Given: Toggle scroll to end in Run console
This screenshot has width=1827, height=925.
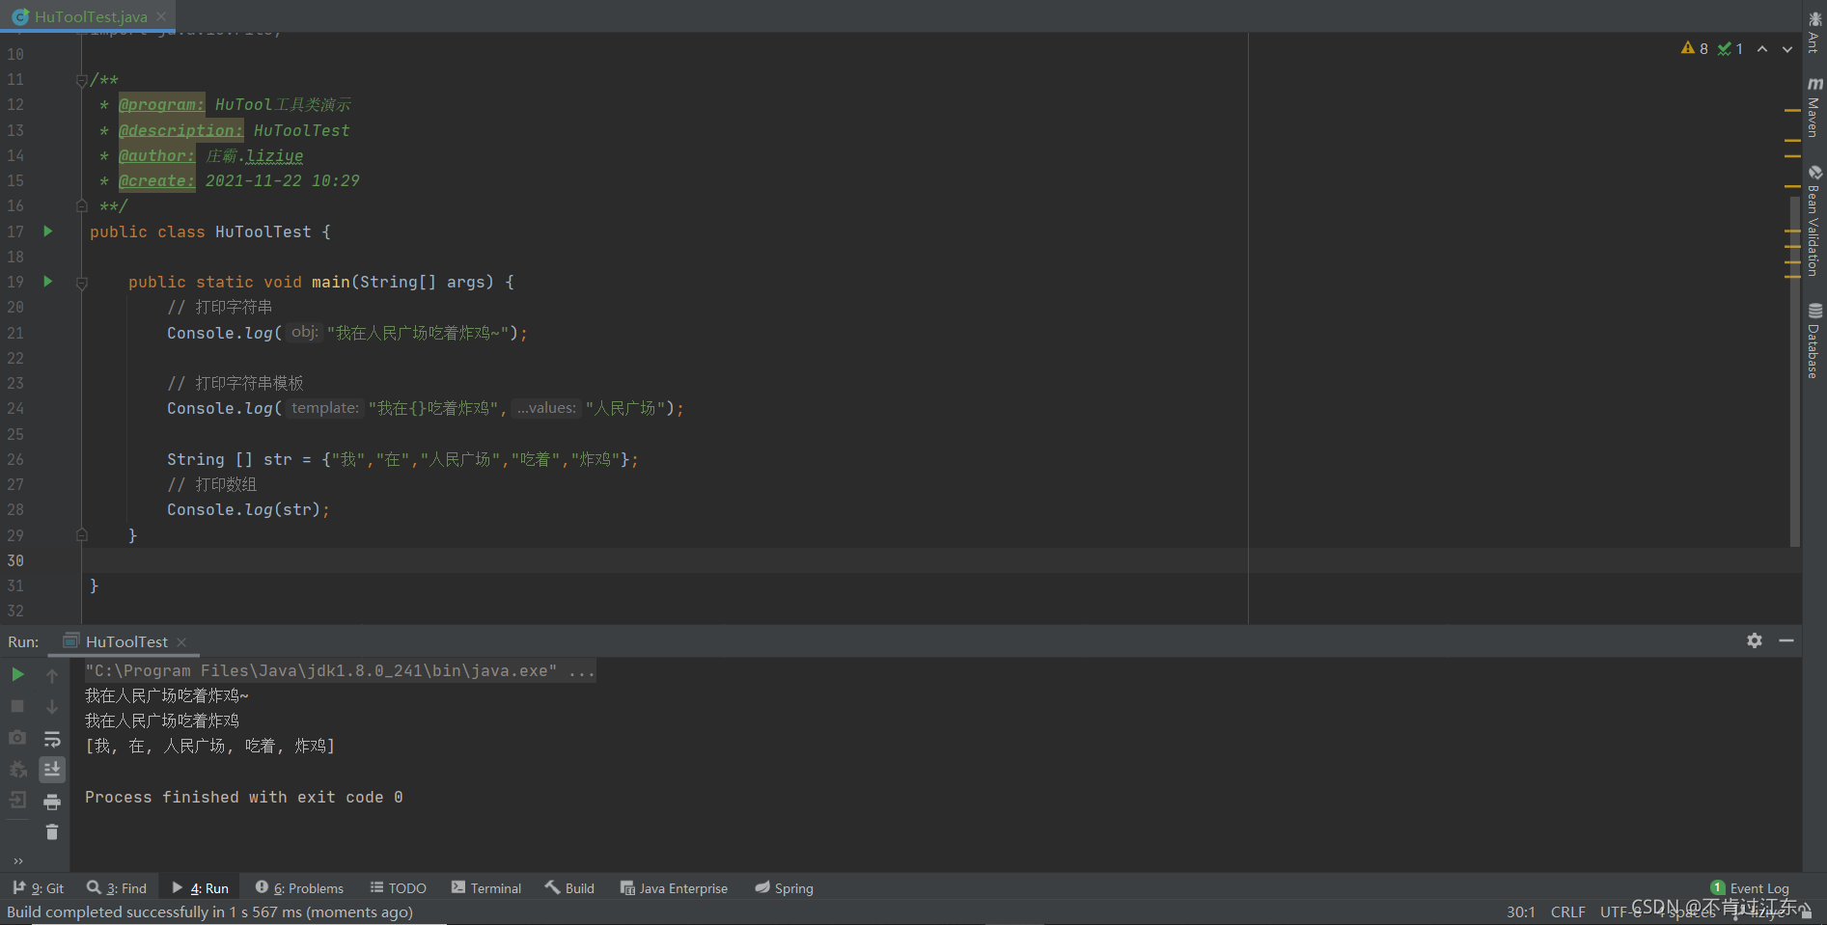Looking at the screenshot, I should click(x=52, y=769).
